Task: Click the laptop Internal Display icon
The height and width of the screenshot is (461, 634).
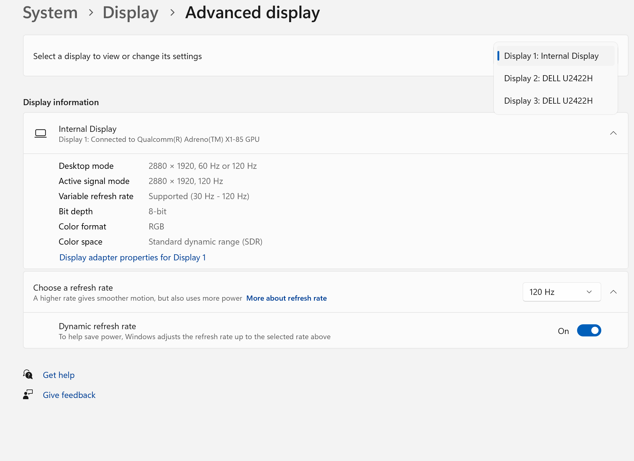Action: [x=40, y=133]
